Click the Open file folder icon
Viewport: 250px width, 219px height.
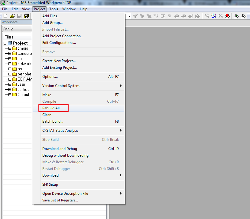(12, 16)
